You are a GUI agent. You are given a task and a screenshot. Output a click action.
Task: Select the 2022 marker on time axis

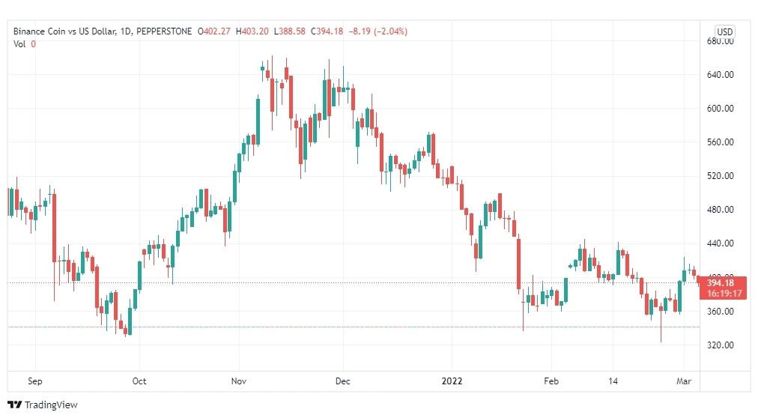point(452,381)
